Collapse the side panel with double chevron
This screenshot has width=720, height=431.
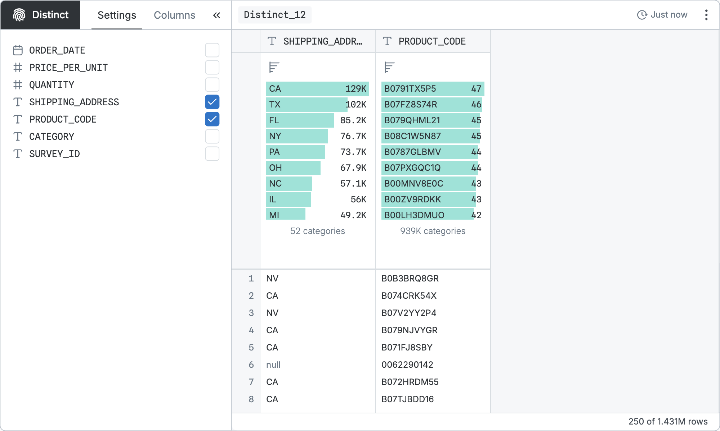(x=216, y=15)
